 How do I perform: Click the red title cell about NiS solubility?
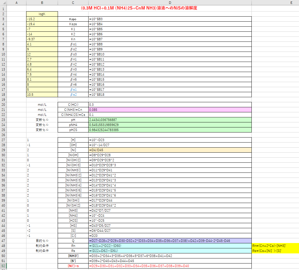(139, 8)
